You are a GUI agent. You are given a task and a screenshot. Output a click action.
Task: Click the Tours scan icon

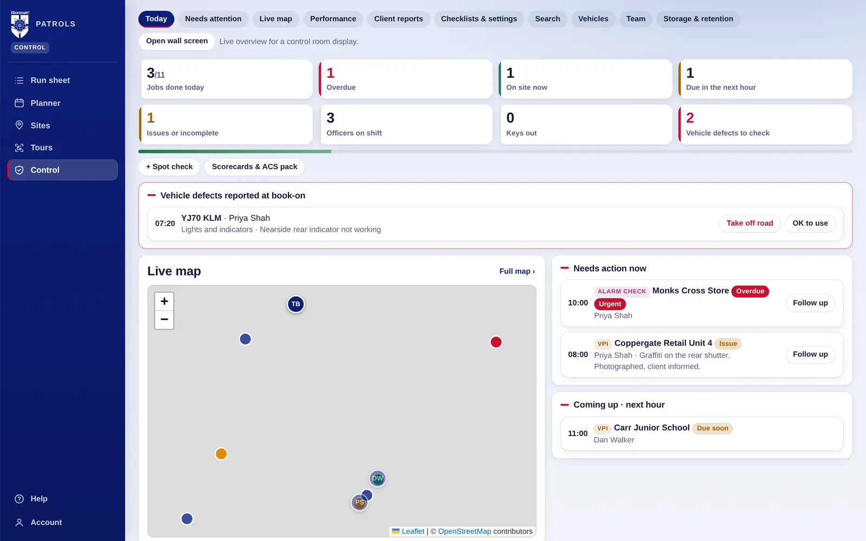point(19,148)
